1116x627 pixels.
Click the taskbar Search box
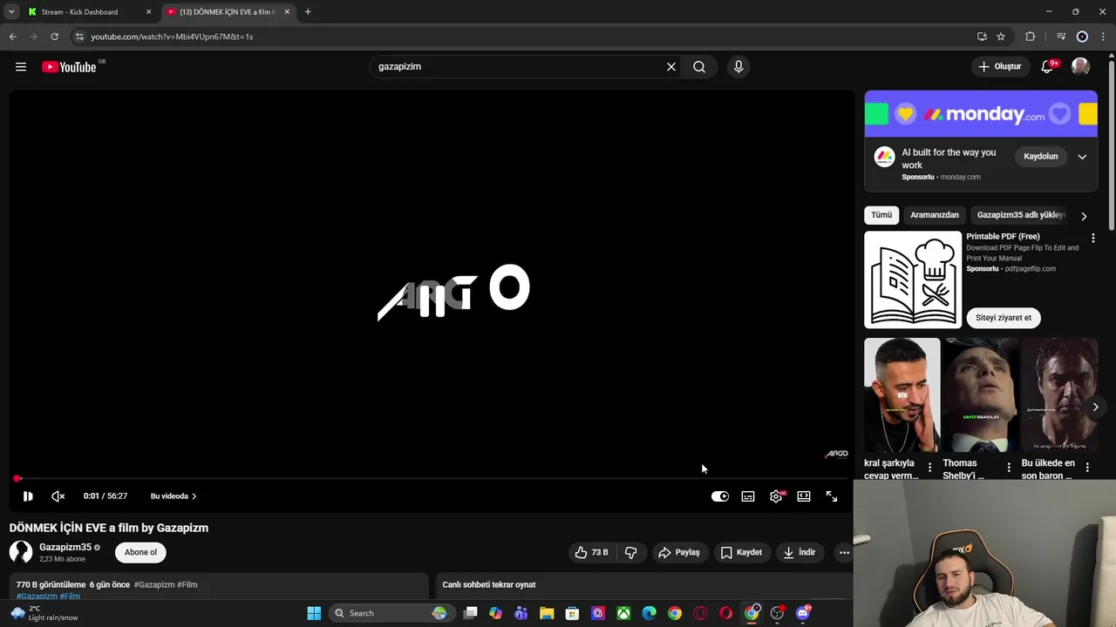tap(391, 613)
